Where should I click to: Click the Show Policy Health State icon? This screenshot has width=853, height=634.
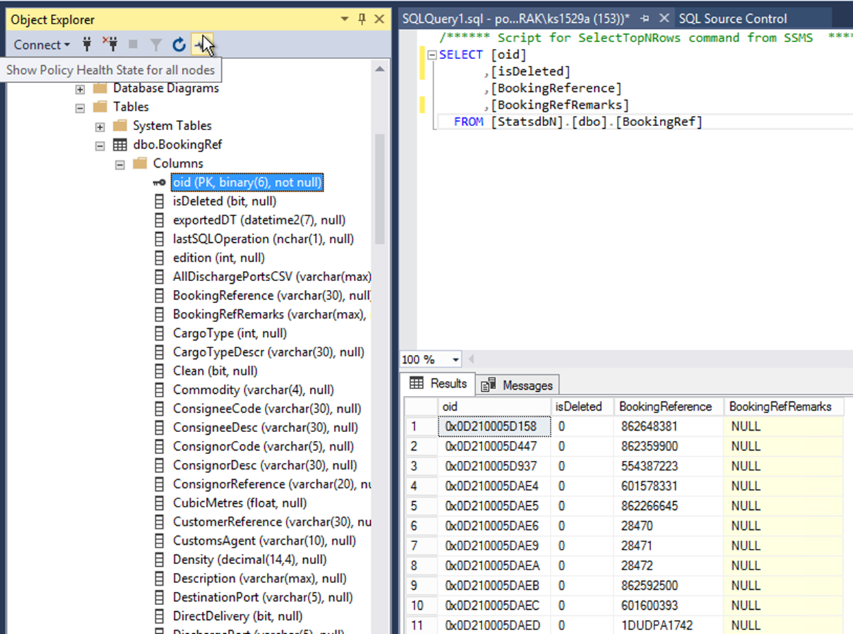[x=201, y=44]
